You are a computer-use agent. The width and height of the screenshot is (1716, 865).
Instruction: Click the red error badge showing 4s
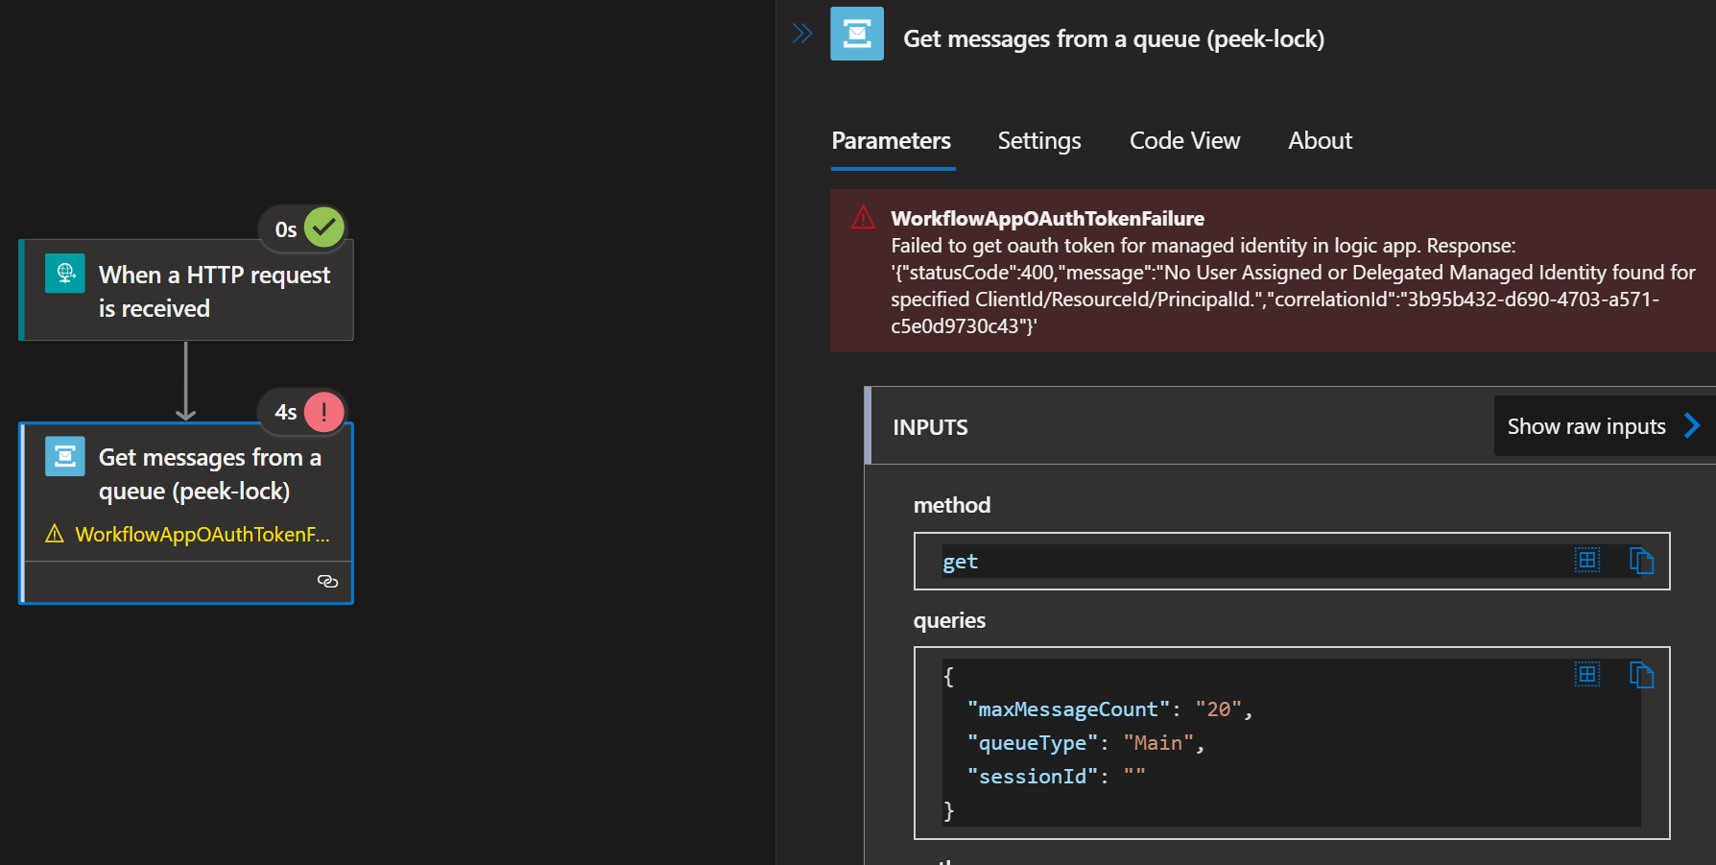pyautogui.click(x=324, y=412)
